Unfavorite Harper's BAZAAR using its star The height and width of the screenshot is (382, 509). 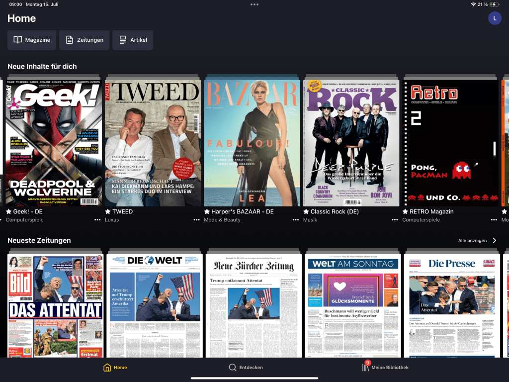click(x=207, y=211)
